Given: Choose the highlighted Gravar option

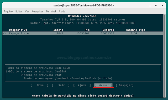Looking at the screenshot, I should pyautogui.click(x=103, y=85).
